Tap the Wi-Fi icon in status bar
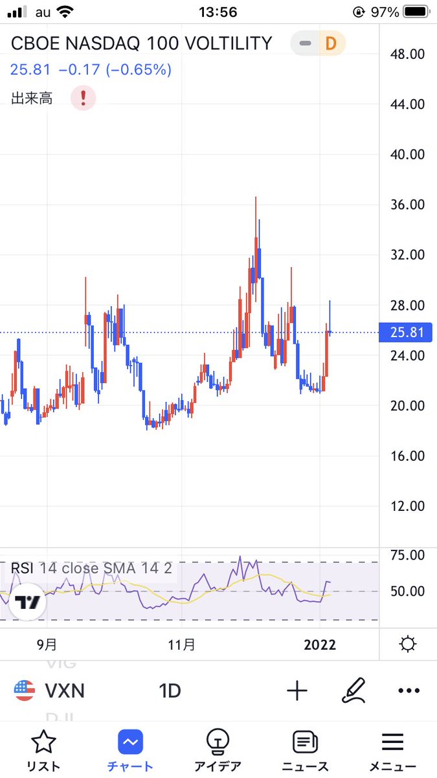This screenshot has width=437, height=778. (65, 12)
